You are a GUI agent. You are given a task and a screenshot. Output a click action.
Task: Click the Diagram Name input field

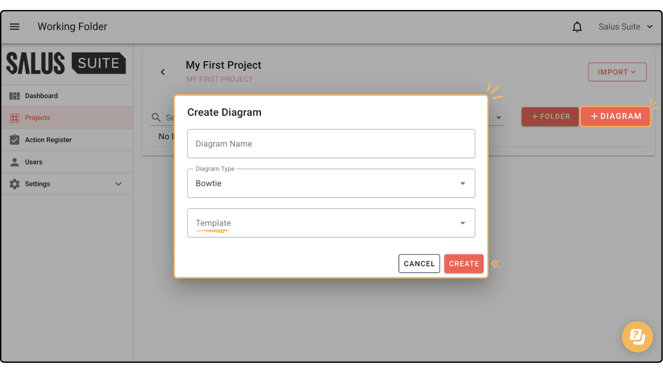coord(331,144)
